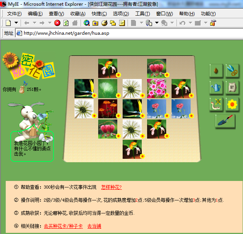Click the bright pink star-flowers tile
This screenshot has width=243, height=234.
(157, 89)
